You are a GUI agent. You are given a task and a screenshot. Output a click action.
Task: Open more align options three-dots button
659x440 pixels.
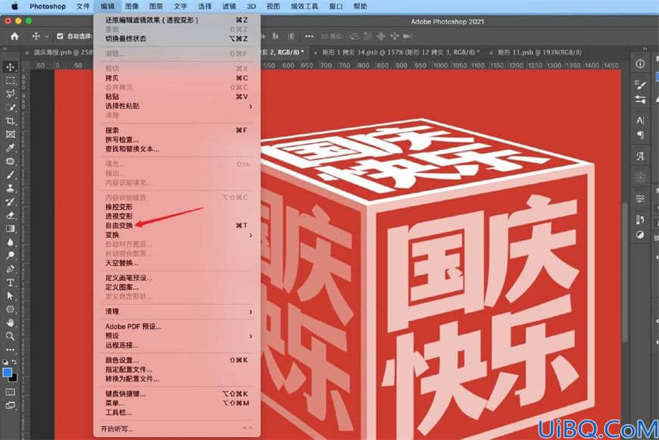click(309, 36)
